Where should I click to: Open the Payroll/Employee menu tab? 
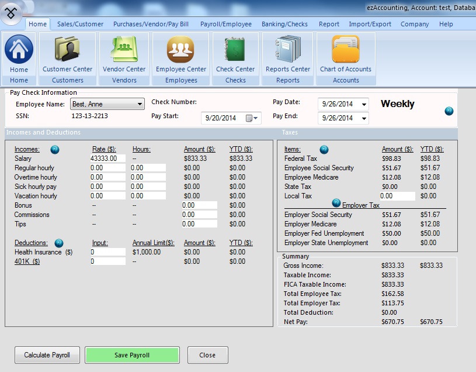pos(225,24)
